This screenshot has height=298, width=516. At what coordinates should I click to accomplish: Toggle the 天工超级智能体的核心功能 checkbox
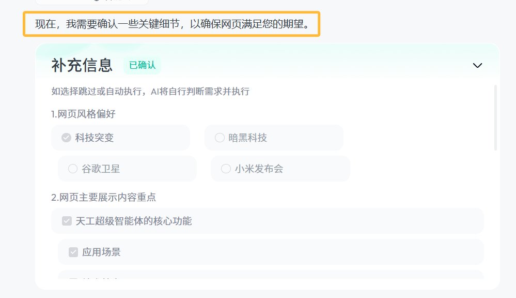click(67, 221)
